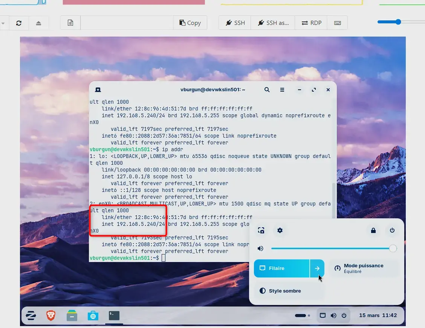This screenshot has height=328, width=425.
Task: Click the clipboard text field beside Copy
Action: (x=127, y=23)
